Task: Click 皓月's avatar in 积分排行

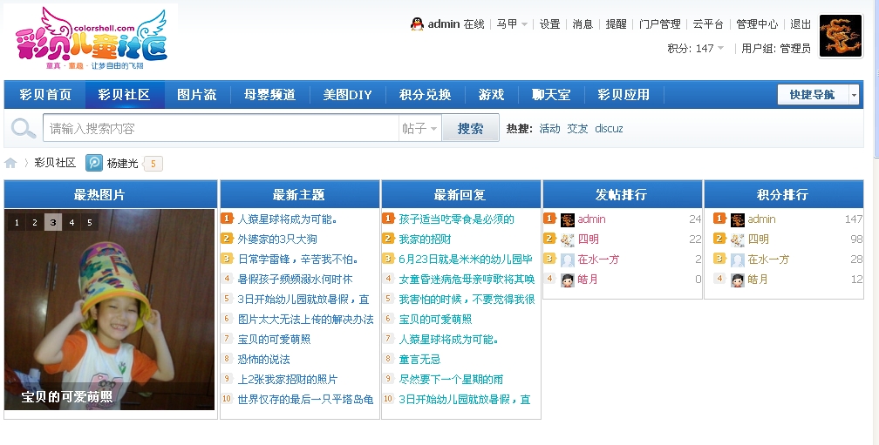Action: pyautogui.click(x=737, y=280)
